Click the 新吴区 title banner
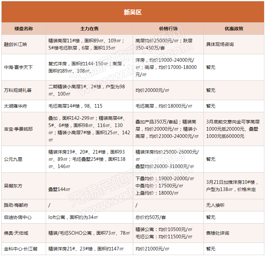 point(133,12)
